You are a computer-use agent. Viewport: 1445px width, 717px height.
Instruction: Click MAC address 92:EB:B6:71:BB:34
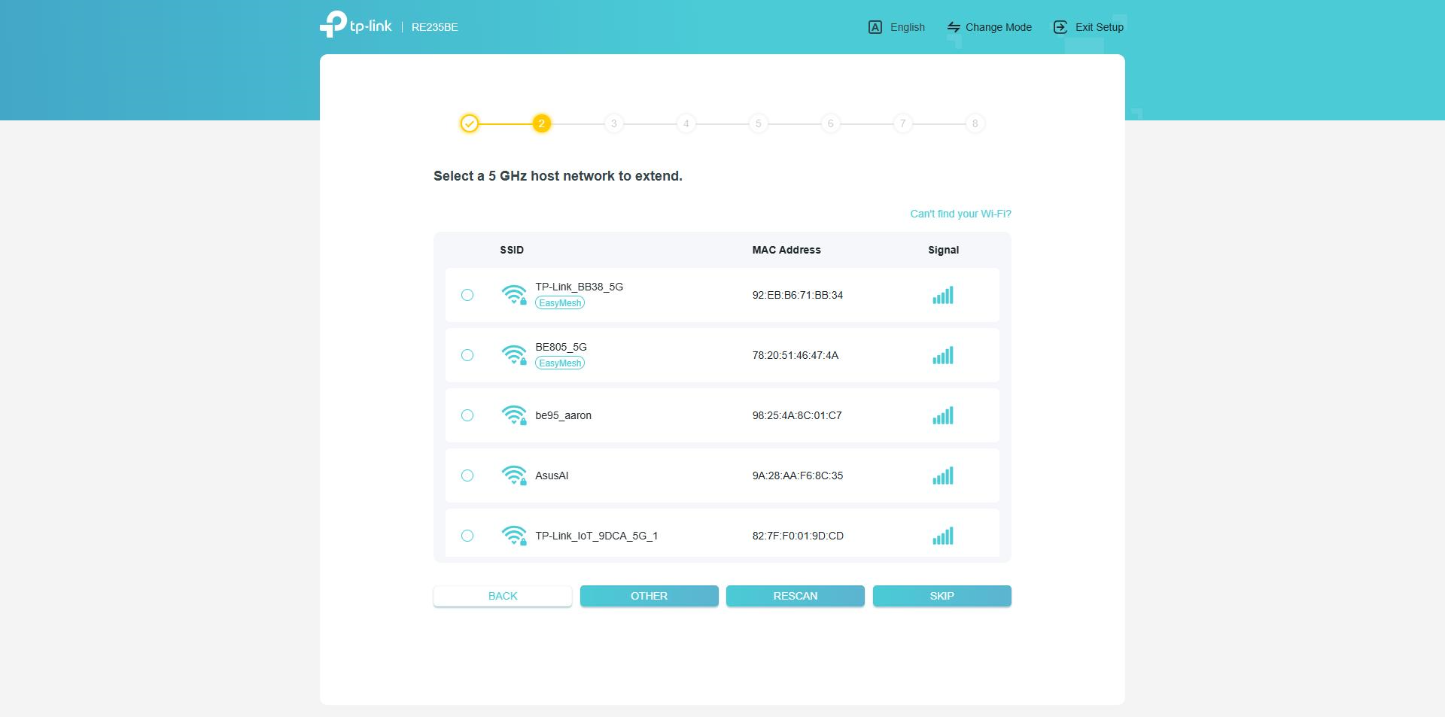[797, 295]
